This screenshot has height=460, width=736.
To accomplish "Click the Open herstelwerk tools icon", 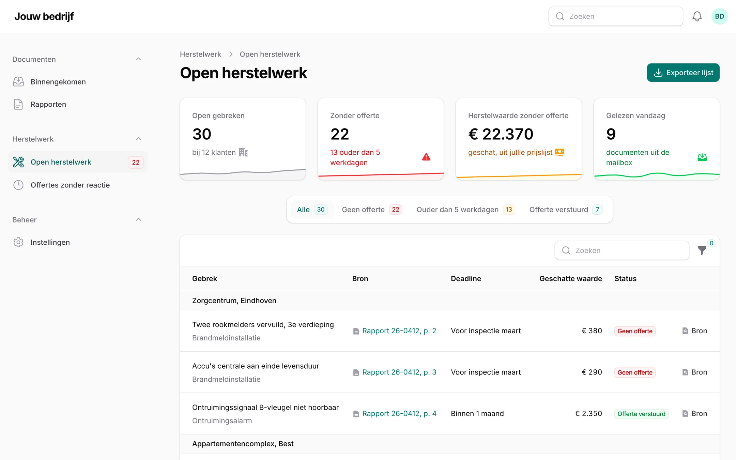I will point(18,162).
